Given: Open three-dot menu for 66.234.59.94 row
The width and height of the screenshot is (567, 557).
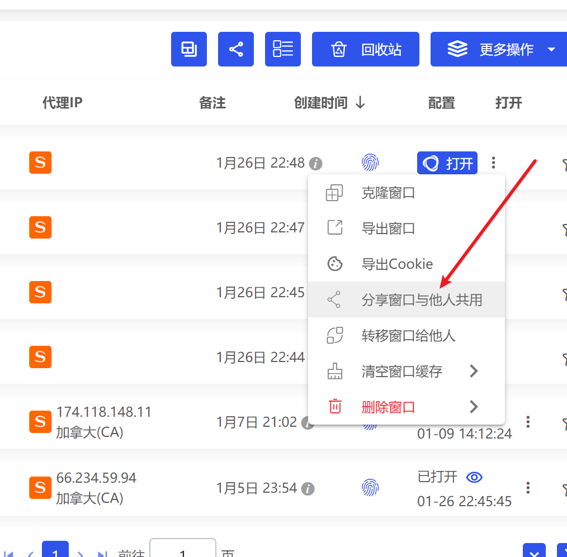Looking at the screenshot, I should point(528,488).
